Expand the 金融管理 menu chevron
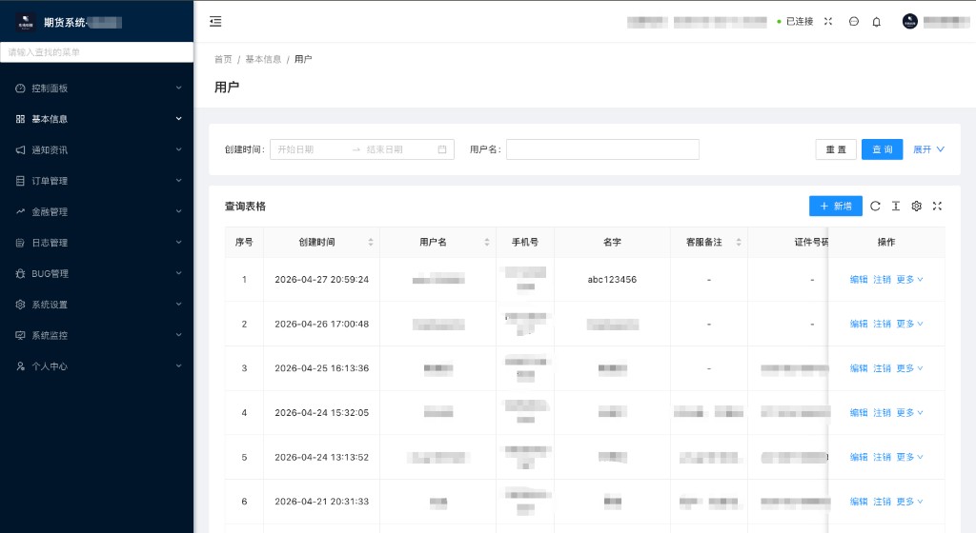Screen dimensions: 976x533 click(x=178, y=211)
